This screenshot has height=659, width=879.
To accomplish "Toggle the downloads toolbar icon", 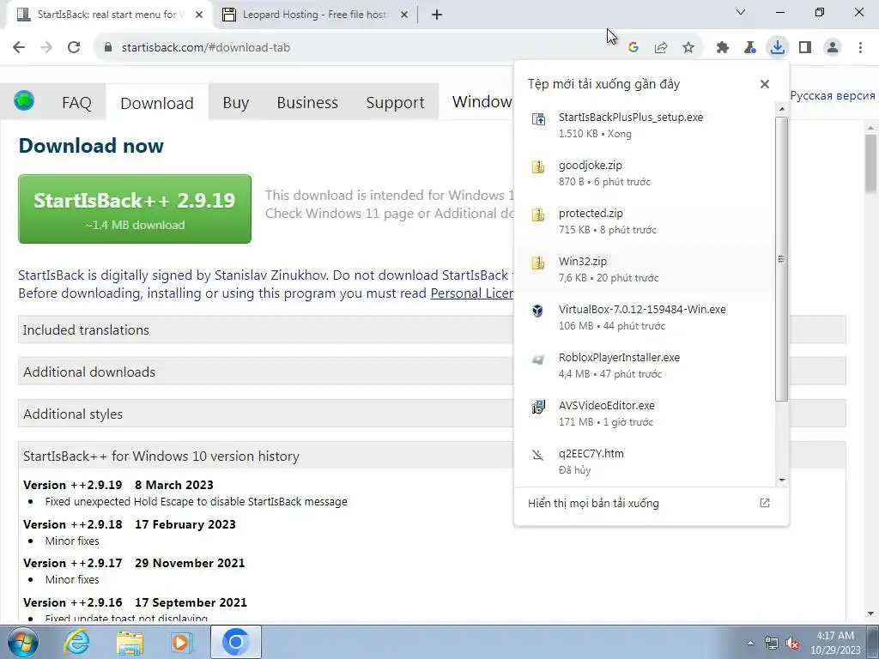I will point(778,48).
